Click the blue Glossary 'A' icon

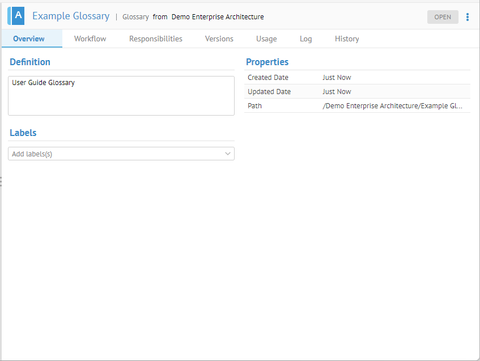pyautogui.click(x=16, y=16)
